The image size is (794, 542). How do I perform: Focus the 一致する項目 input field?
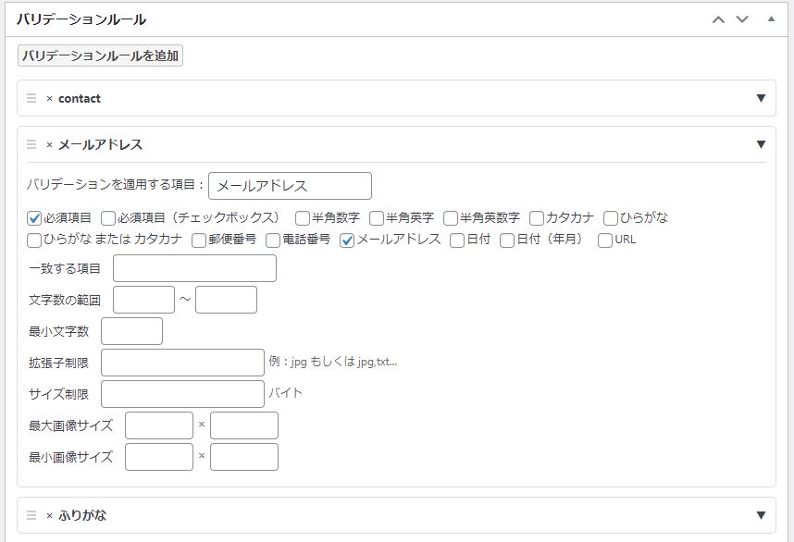194,268
